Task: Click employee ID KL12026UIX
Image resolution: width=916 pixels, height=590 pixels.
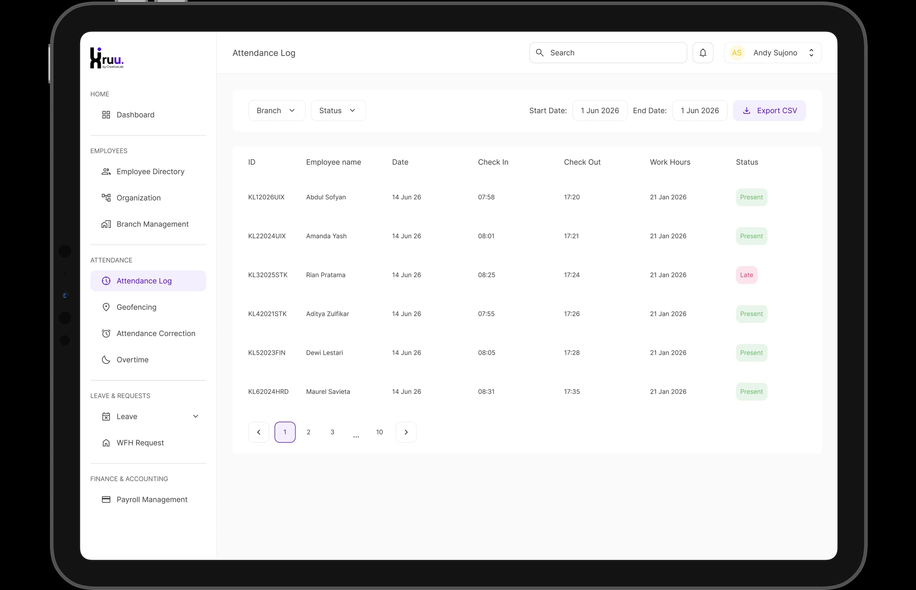Action: click(x=266, y=197)
